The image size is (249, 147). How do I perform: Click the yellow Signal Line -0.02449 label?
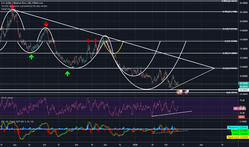pos(237,137)
